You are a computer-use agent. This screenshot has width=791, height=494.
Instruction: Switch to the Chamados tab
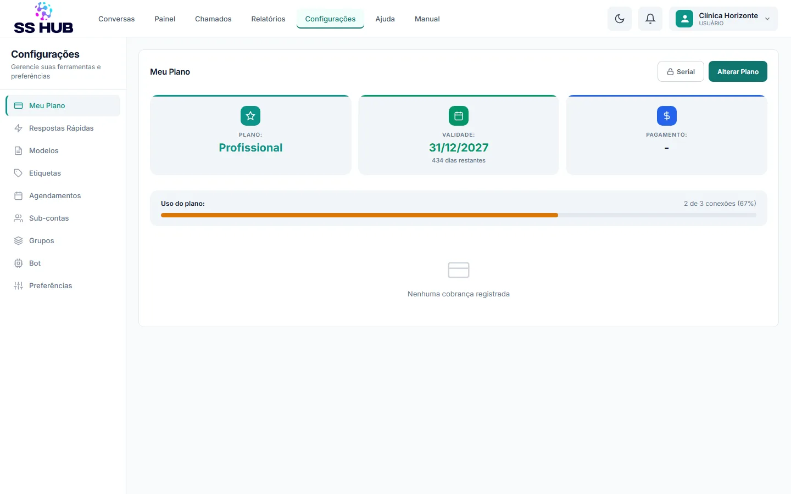[213, 19]
